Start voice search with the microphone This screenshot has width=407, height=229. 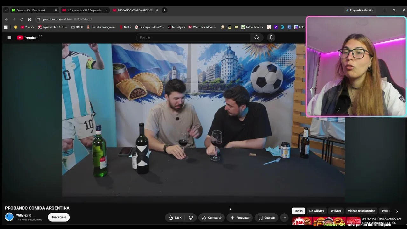pos(271,38)
